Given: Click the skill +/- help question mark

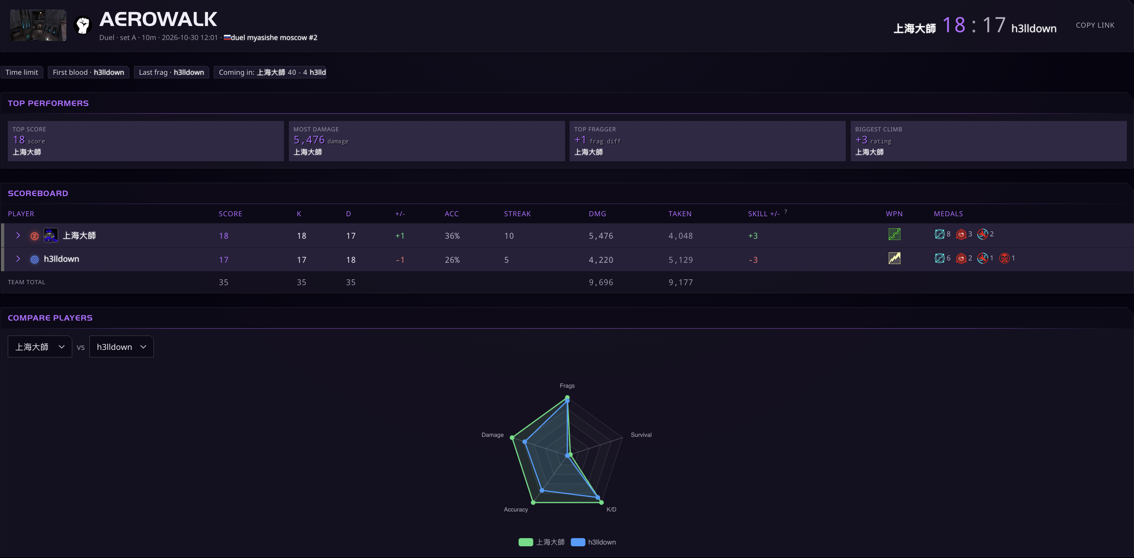Looking at the screenshot, I should coord(786,212).
